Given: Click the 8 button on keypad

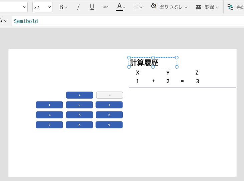Looking at the screenshot, I should pos(79,125).
